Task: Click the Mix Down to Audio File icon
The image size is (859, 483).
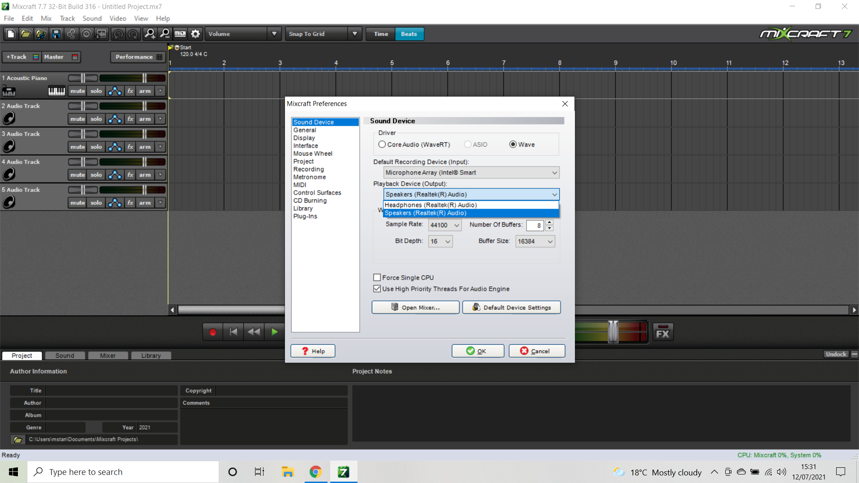Action: coord(102,34)
